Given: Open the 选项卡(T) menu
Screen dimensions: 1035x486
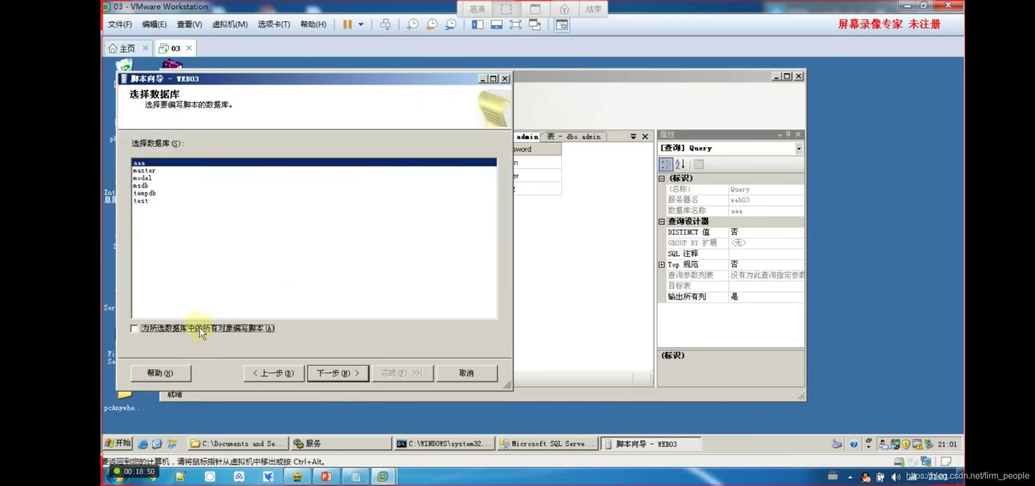Looking at the screenshot, I should [x=274, y=24].
